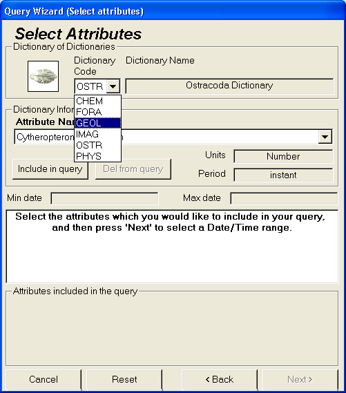This screenshot has width=346, height=393.
Task: Click the Period field showing instant
Action: 283,175
